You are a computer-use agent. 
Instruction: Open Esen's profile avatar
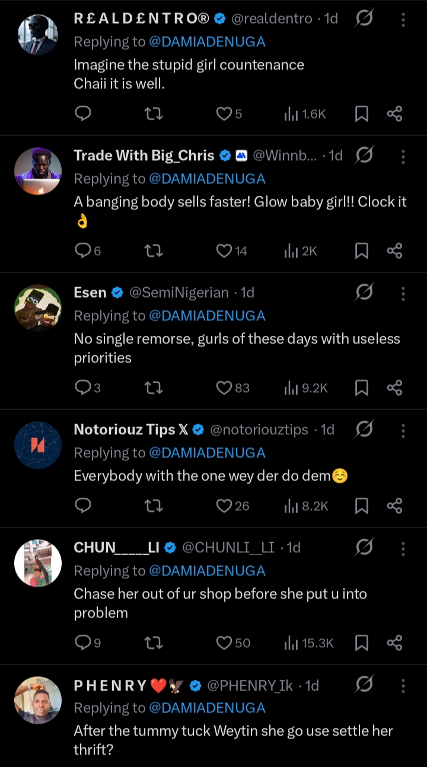[37, 307]
